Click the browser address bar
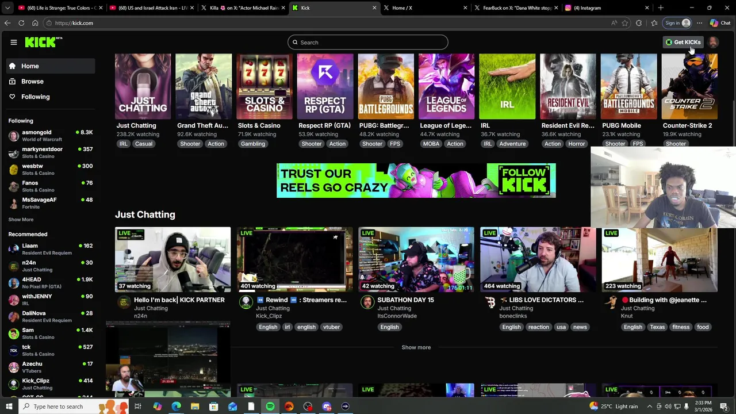The height and width of the screenshot is (414, 736). [x=328, y=23]
